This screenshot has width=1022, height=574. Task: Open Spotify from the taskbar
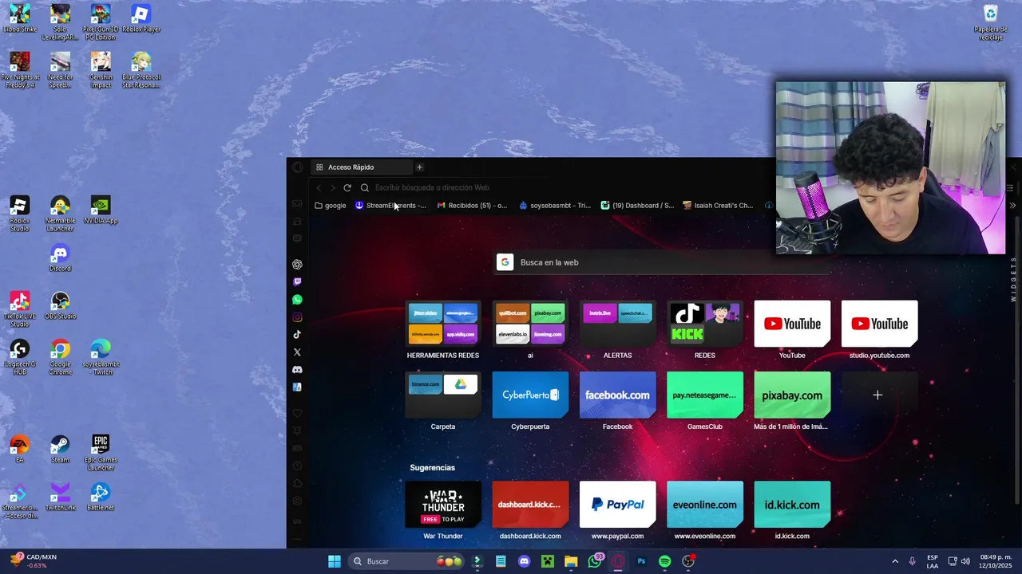click(665, 561)
